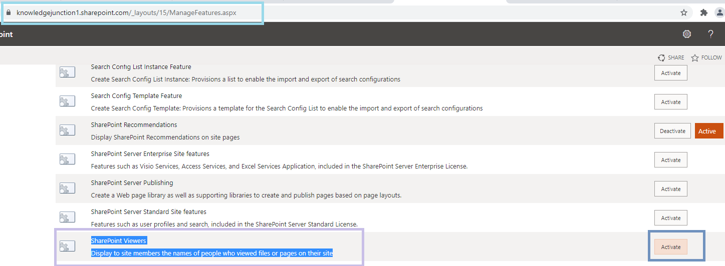Image resolution: width=725 pixels, height=266 pixels.
Task: Click the 'Display to site members' description text
Action: coord(211,253)
